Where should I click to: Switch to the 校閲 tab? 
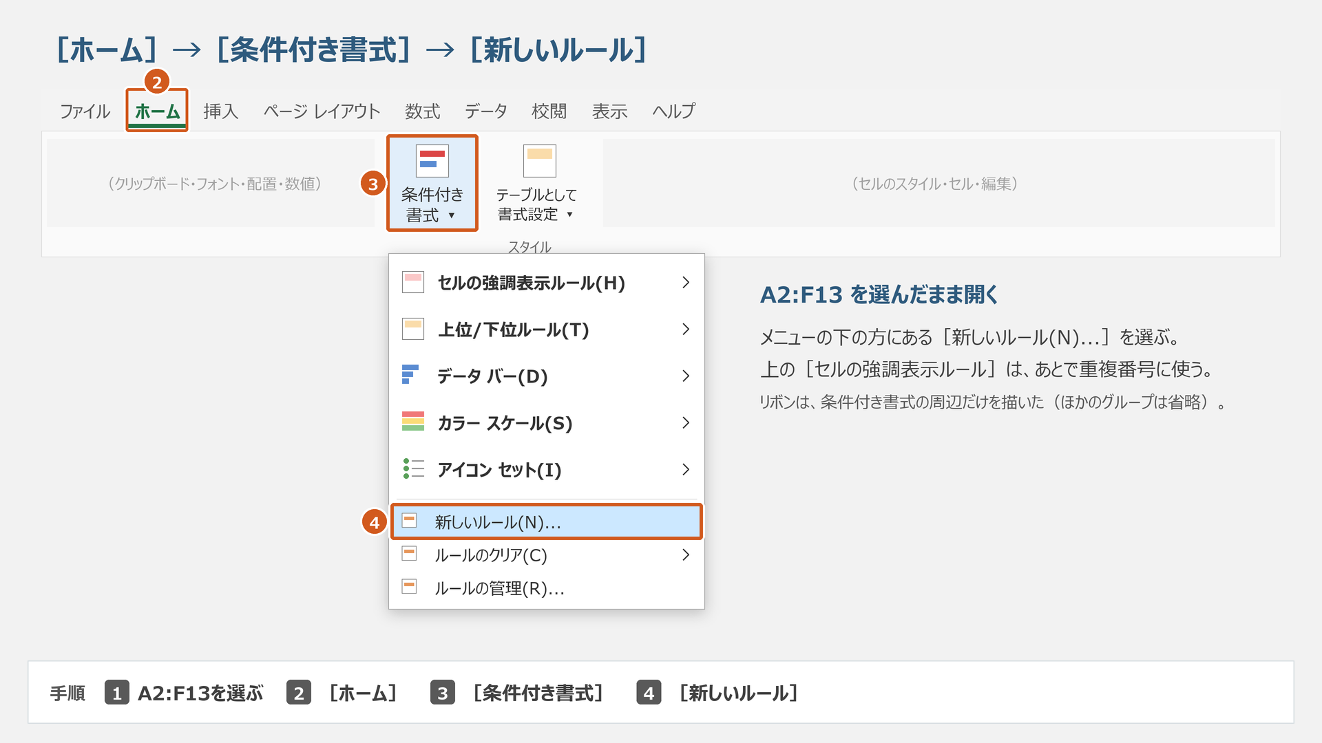click(549, 111)
